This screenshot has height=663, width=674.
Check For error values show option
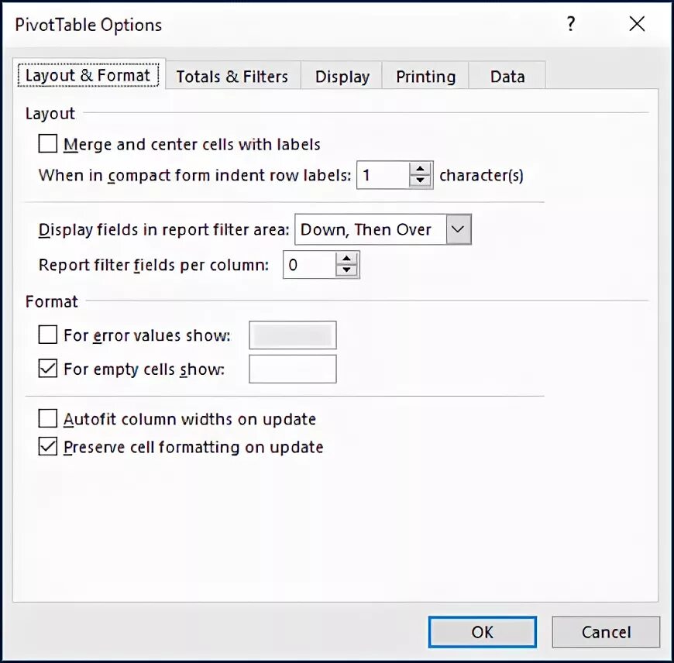[48, 335]
